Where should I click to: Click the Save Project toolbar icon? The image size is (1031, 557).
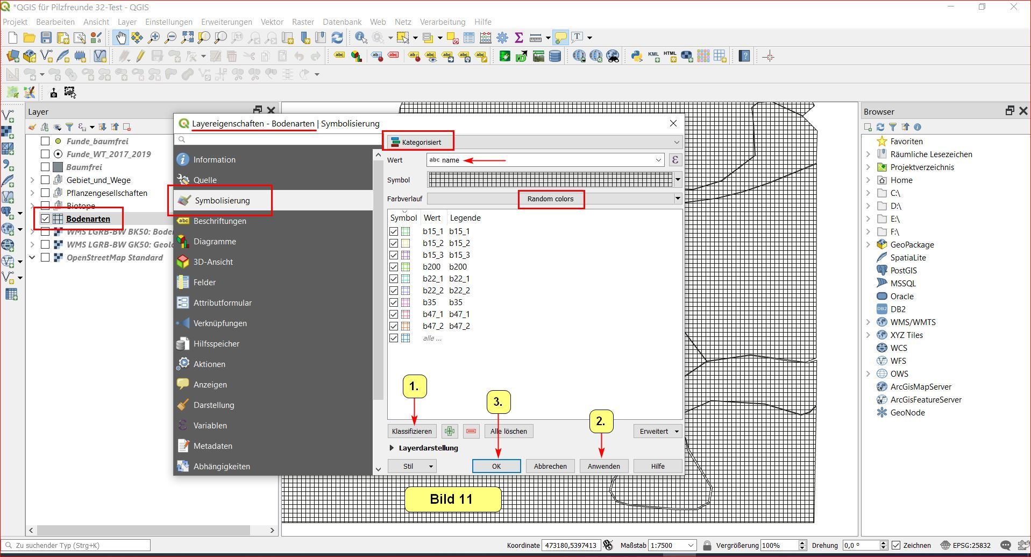46,38
